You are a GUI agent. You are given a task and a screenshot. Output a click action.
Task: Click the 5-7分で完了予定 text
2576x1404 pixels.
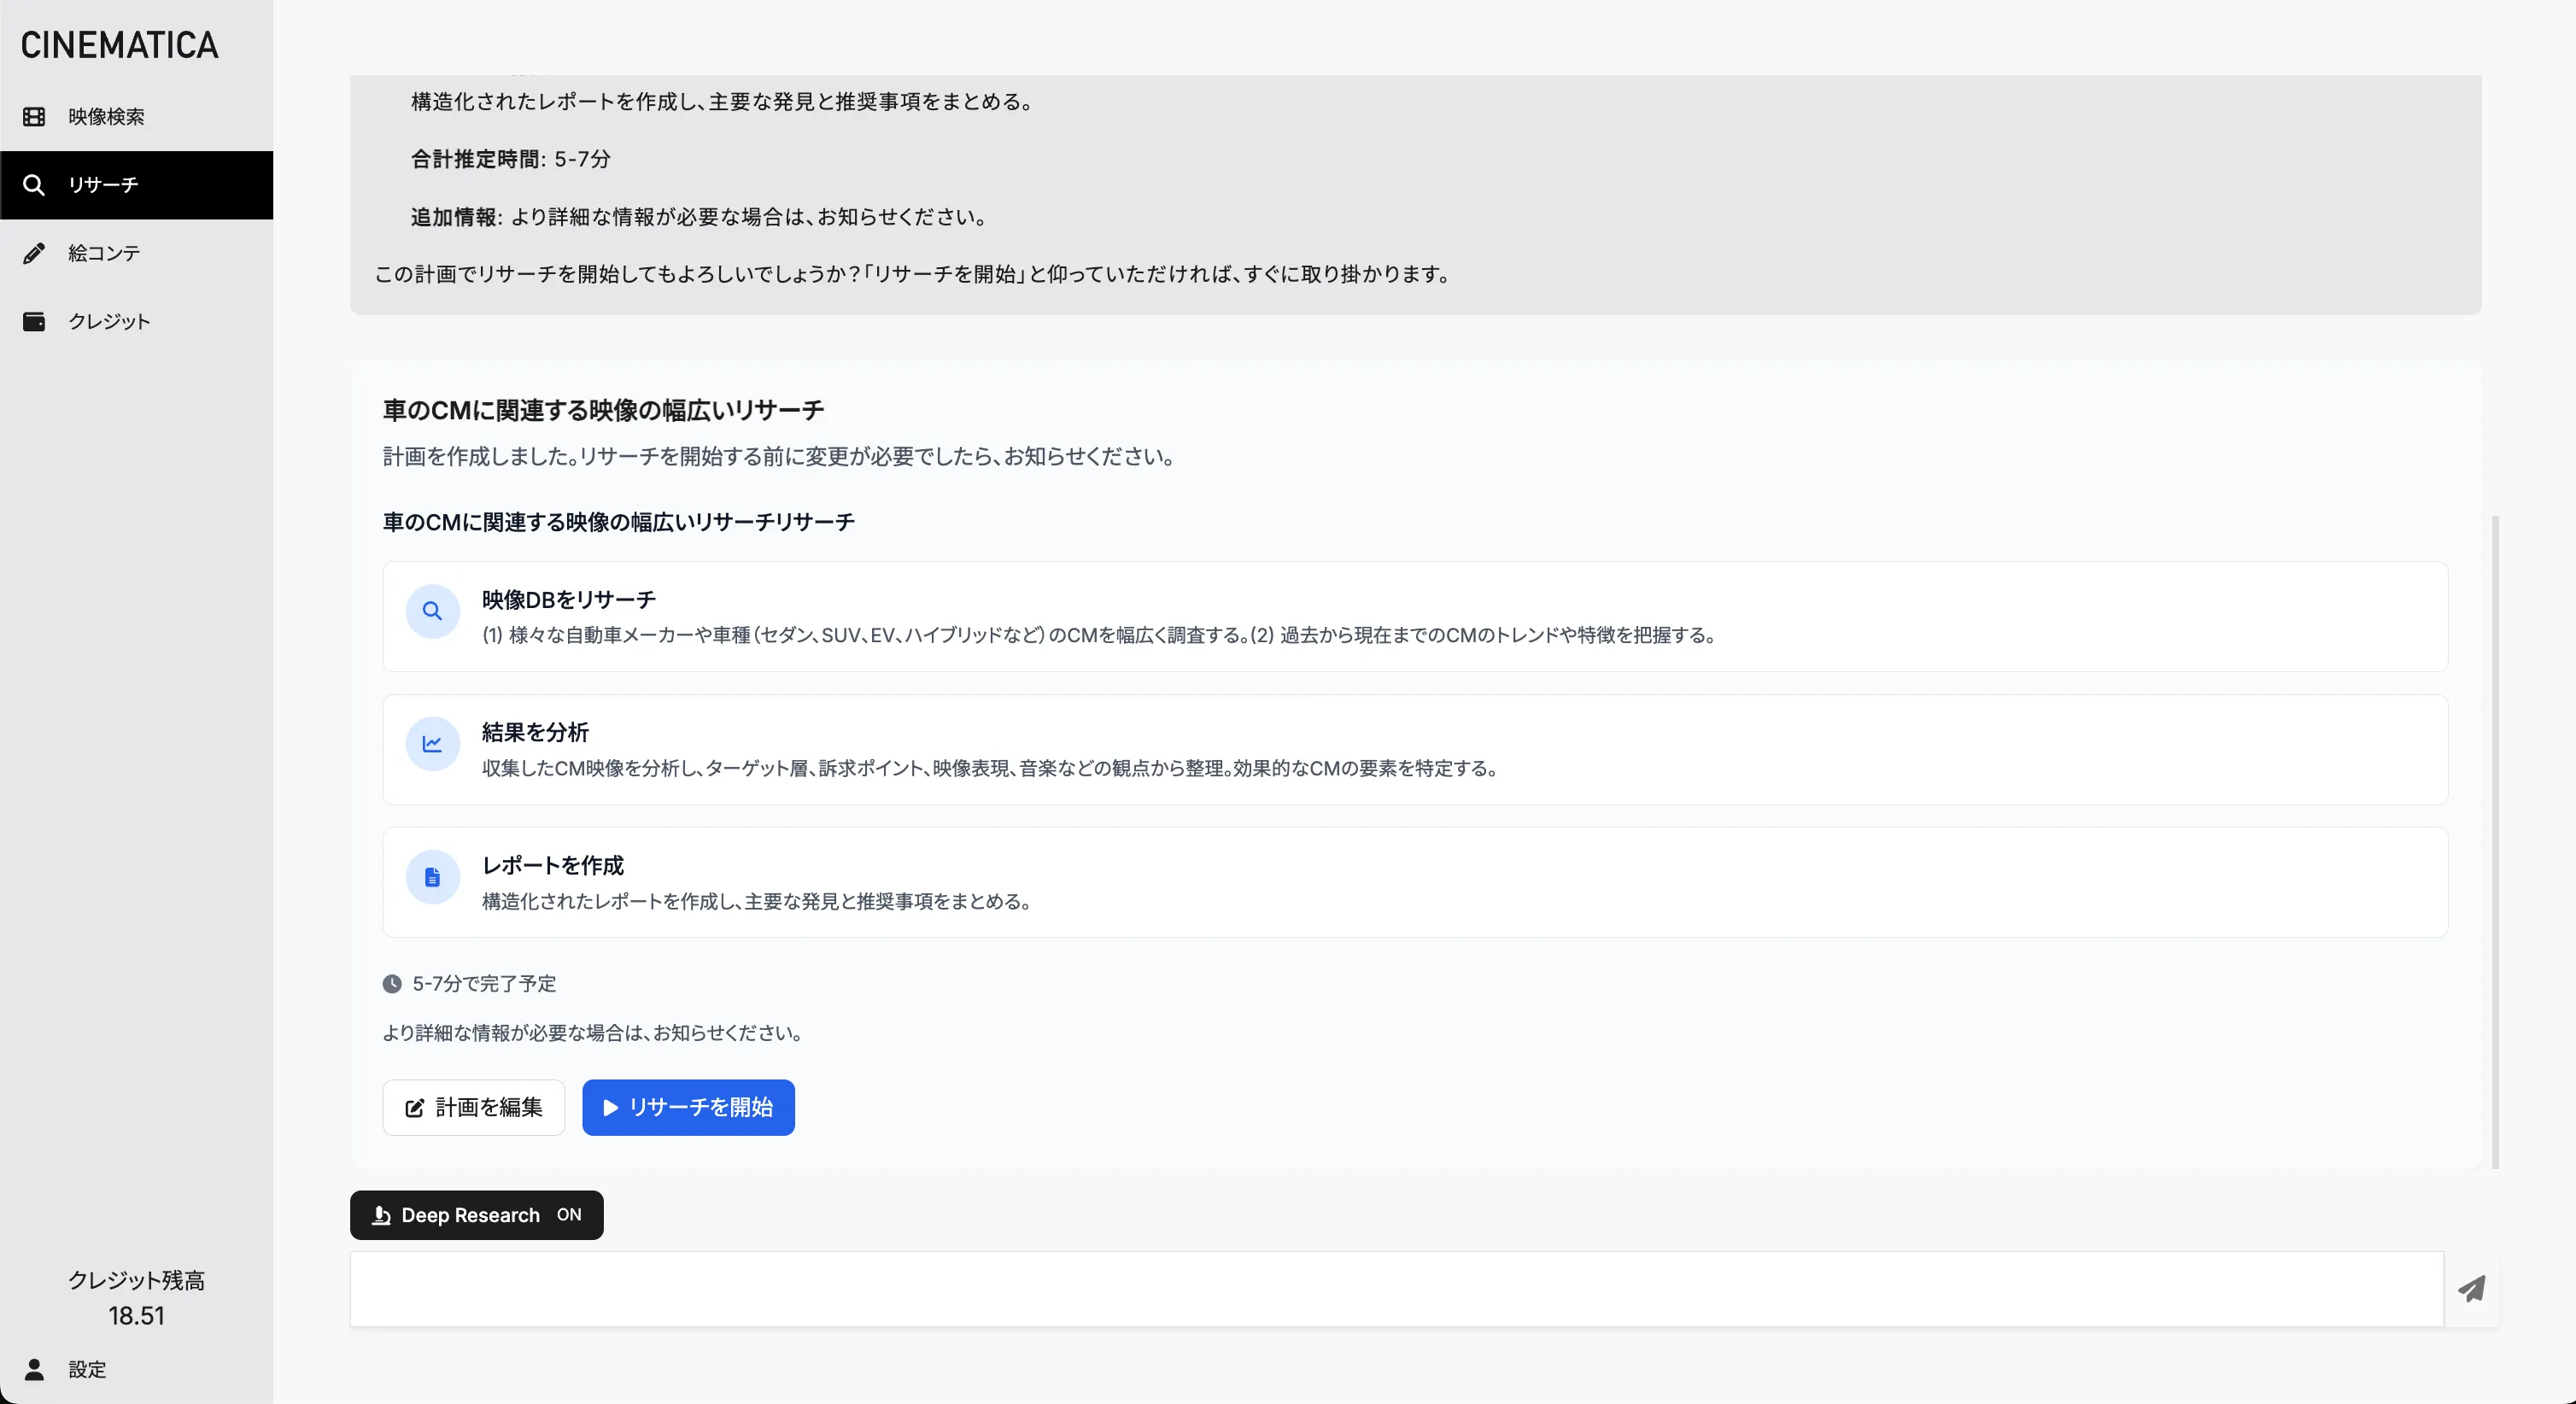coord(484,984)
